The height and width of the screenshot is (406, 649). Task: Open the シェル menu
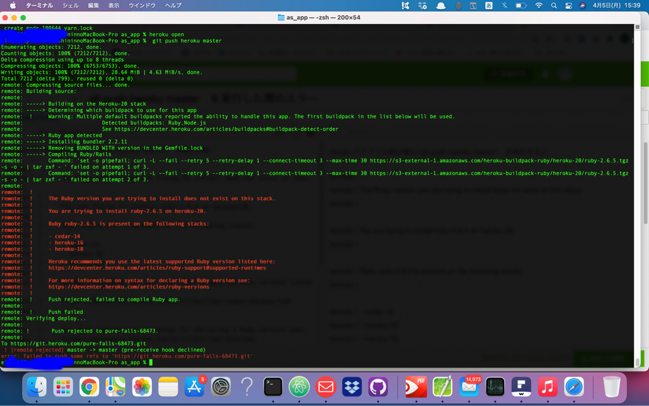[70, 5]
